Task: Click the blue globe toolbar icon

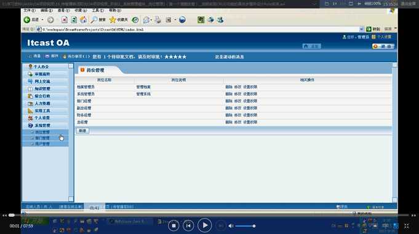Action: pos(182,20)
